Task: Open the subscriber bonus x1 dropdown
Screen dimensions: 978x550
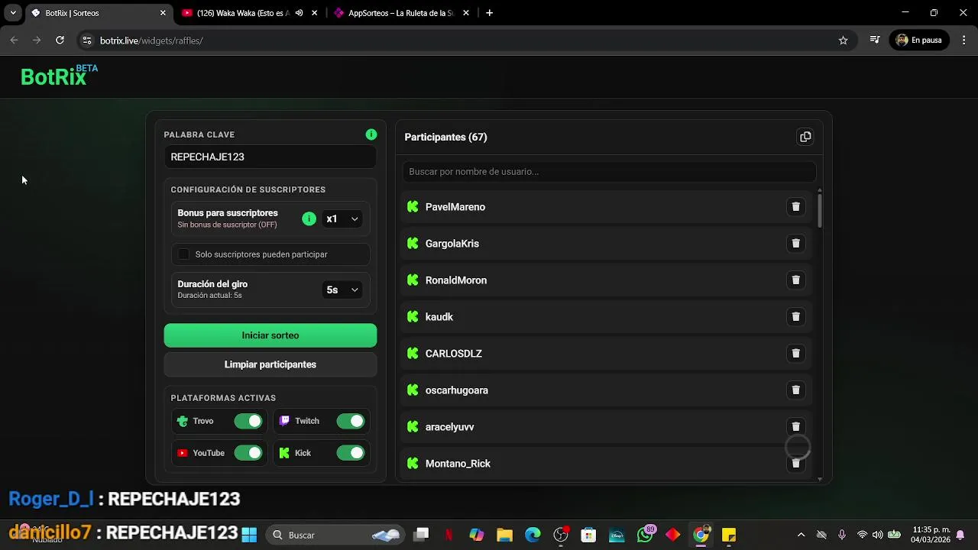Action: pos(342,218)
